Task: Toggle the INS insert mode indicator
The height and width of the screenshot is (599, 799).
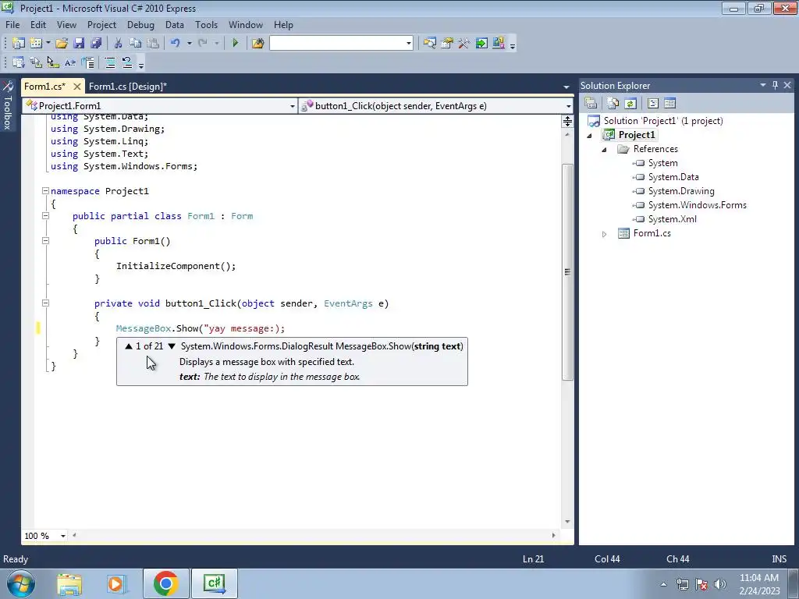Action: (x=779, y=559)
